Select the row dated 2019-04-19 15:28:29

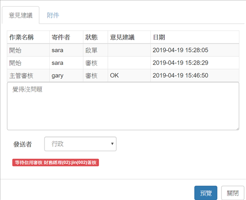click(123, 63)
